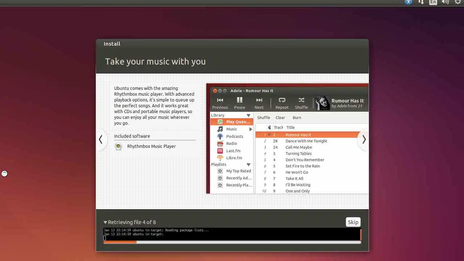Click the installer log scrollbar
The height and width of the screenshot is (261, 464).
point(361,234)
